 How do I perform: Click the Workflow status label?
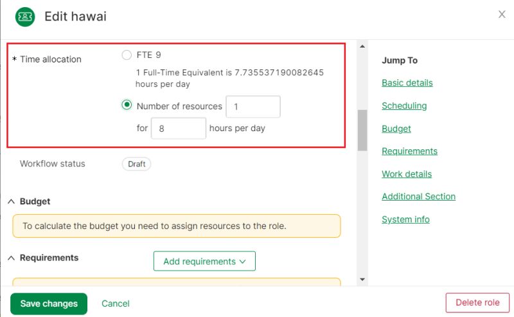[x=53, y=163]
